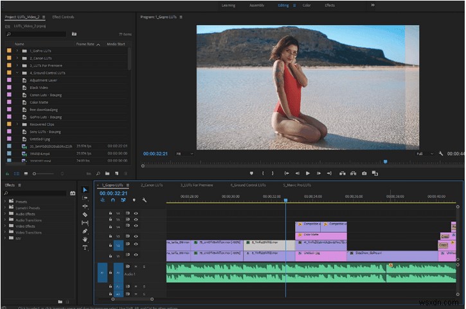The width and height of the screenshot is (466, 309).
Task: Click the Add Marker button in Program monitor
Action: [x=251, y=173]
